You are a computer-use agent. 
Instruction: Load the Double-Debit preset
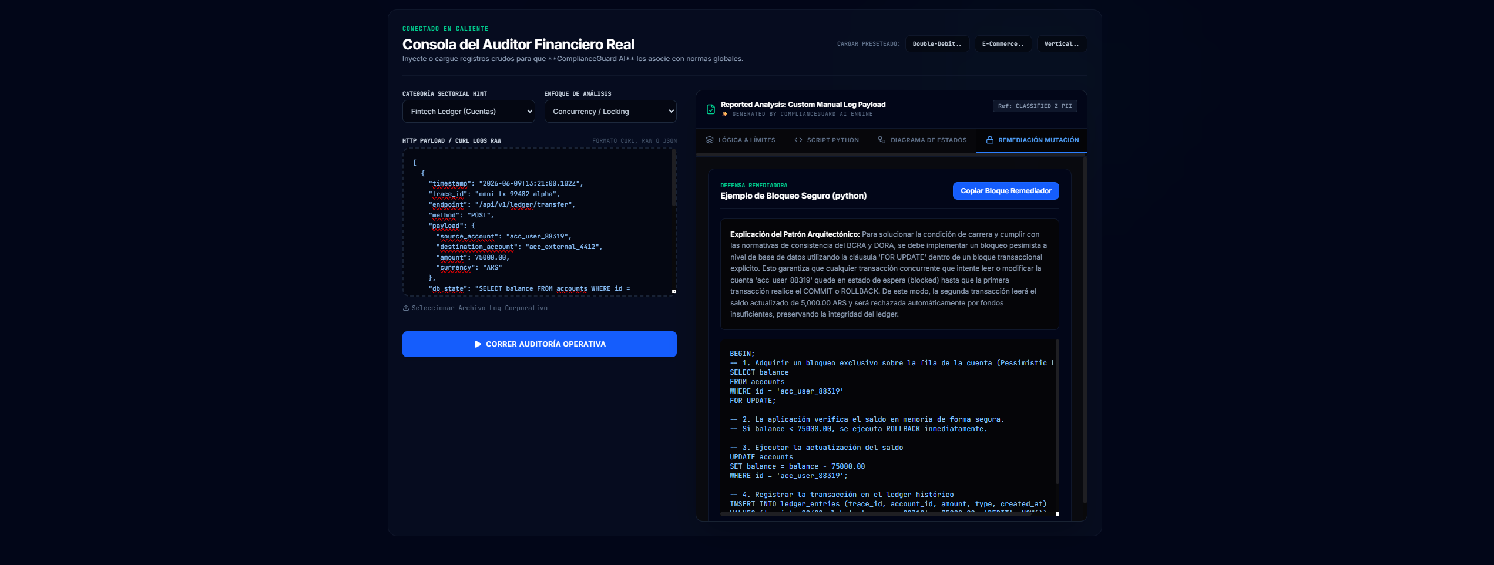coord(937,44)
